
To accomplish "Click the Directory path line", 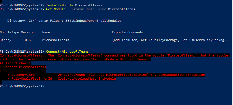I will (x=64, y=21).
